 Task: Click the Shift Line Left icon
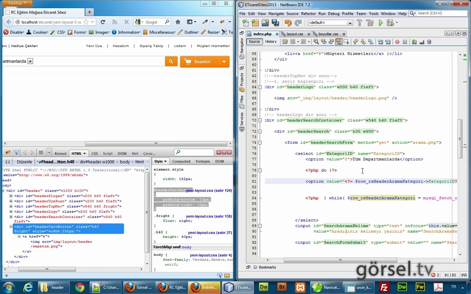pyautogui.click(x=380, y=42)
